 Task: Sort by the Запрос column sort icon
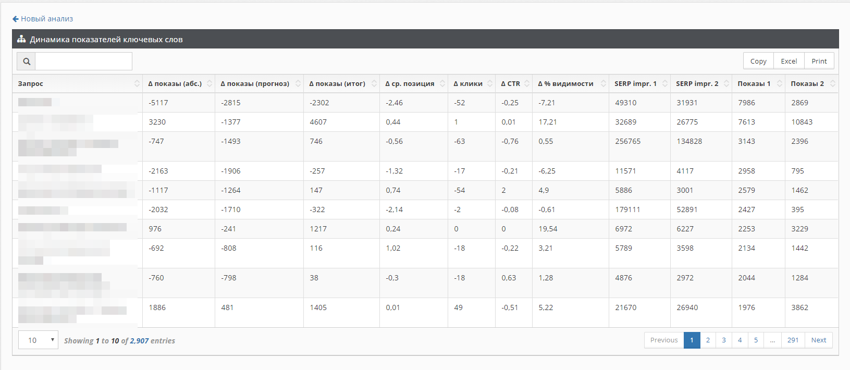[137, 83]
